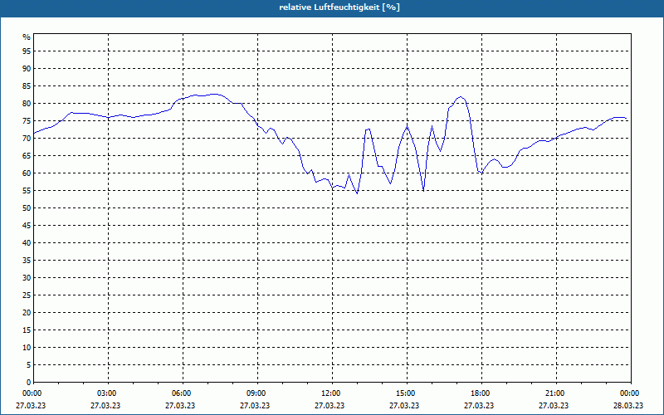Viewport: 664px width, 415px height.
Task: Click the y-axis label 85
Action: pos(27,86)
